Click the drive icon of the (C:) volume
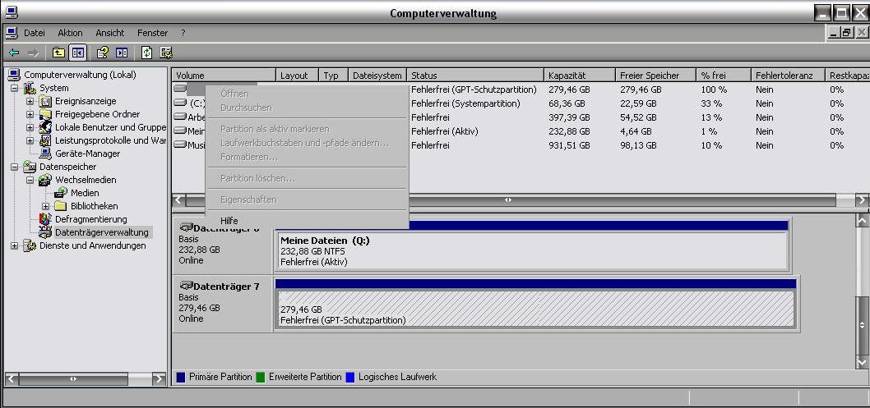 [180, 103]
